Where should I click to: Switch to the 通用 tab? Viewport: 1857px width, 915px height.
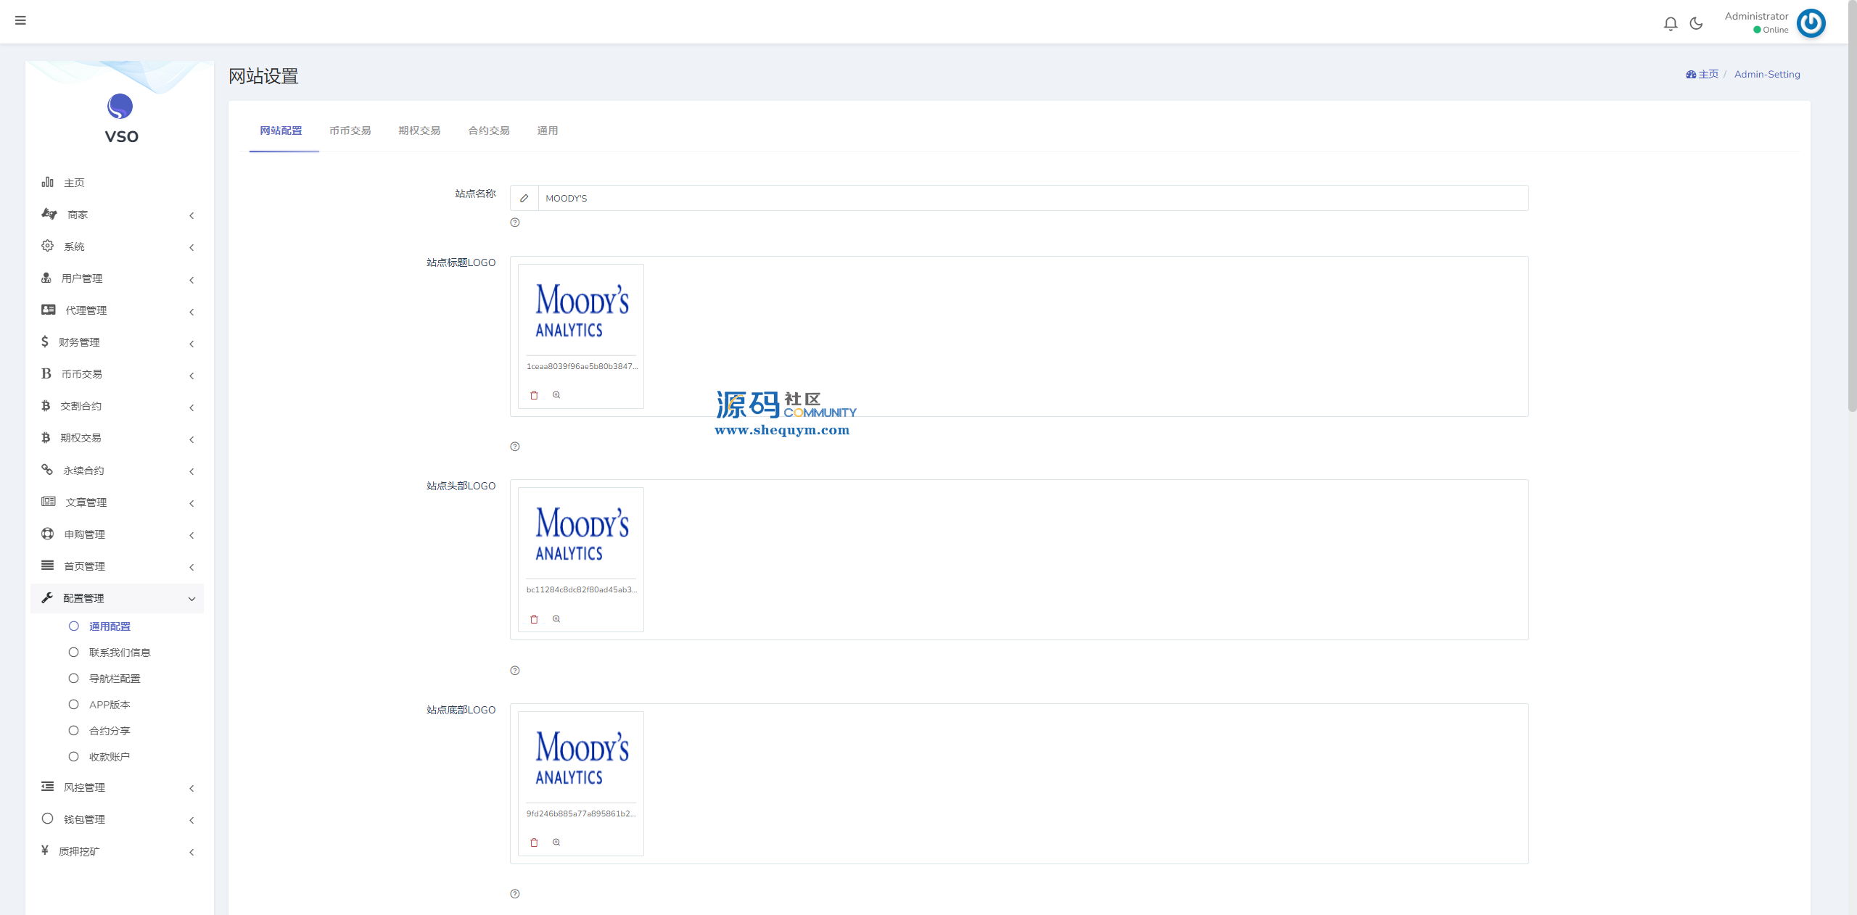click(548, 131)
